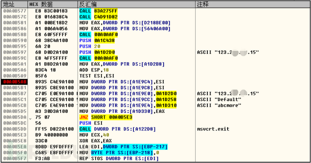Image resolution: width=311 pixels, height=163 pixels.
Task: Click the ASCII IP comment at row 00A0B5B7
Action: [x=228, y=93]
